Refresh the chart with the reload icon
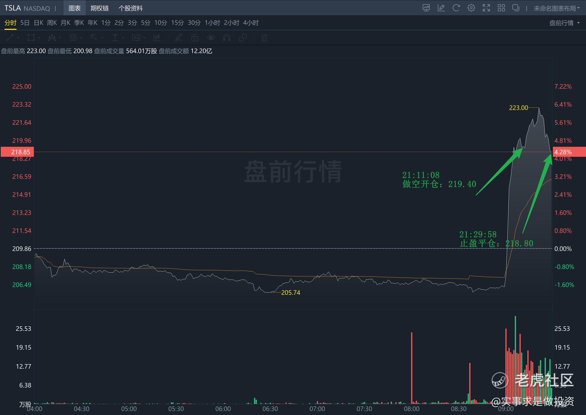586x415 pixels. point(456,8)
